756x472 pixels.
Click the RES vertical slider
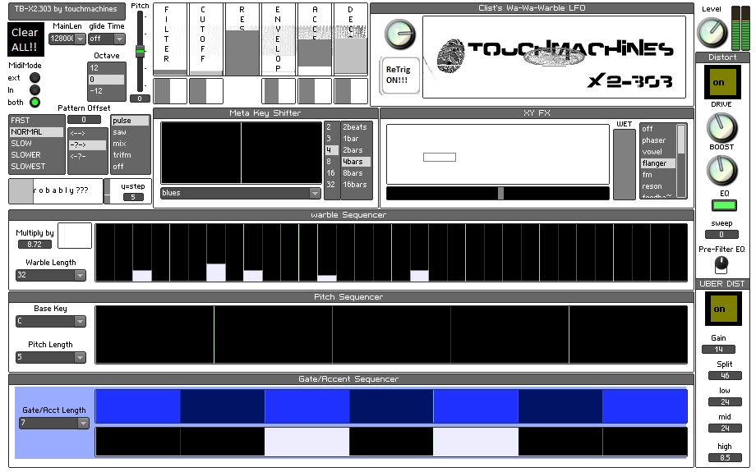[x=242, y=39]
